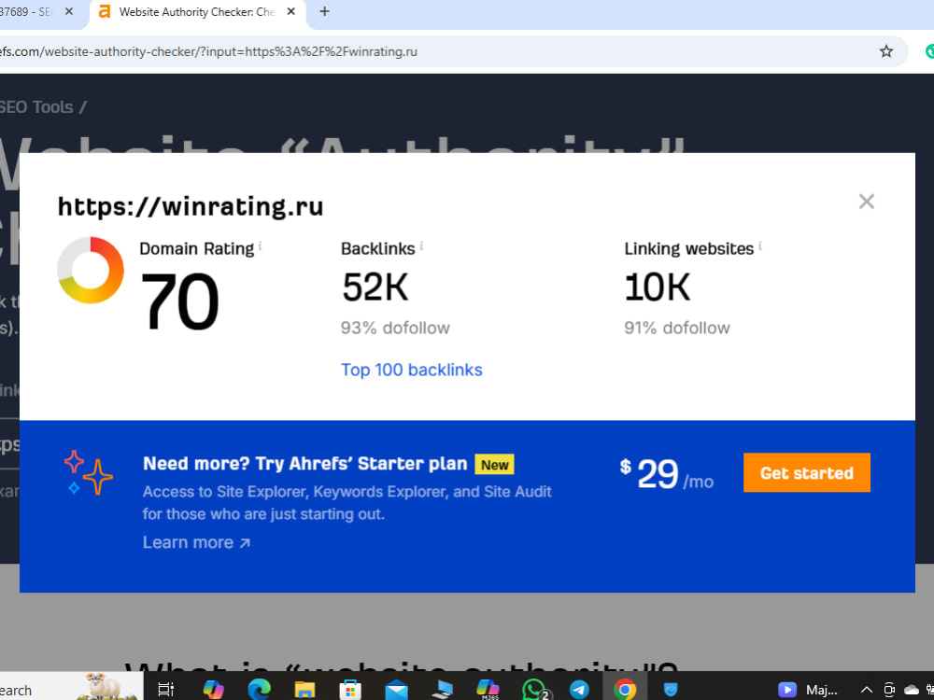
Task: Close the partially visible SEO browser tab
Action: pos(69,11)
